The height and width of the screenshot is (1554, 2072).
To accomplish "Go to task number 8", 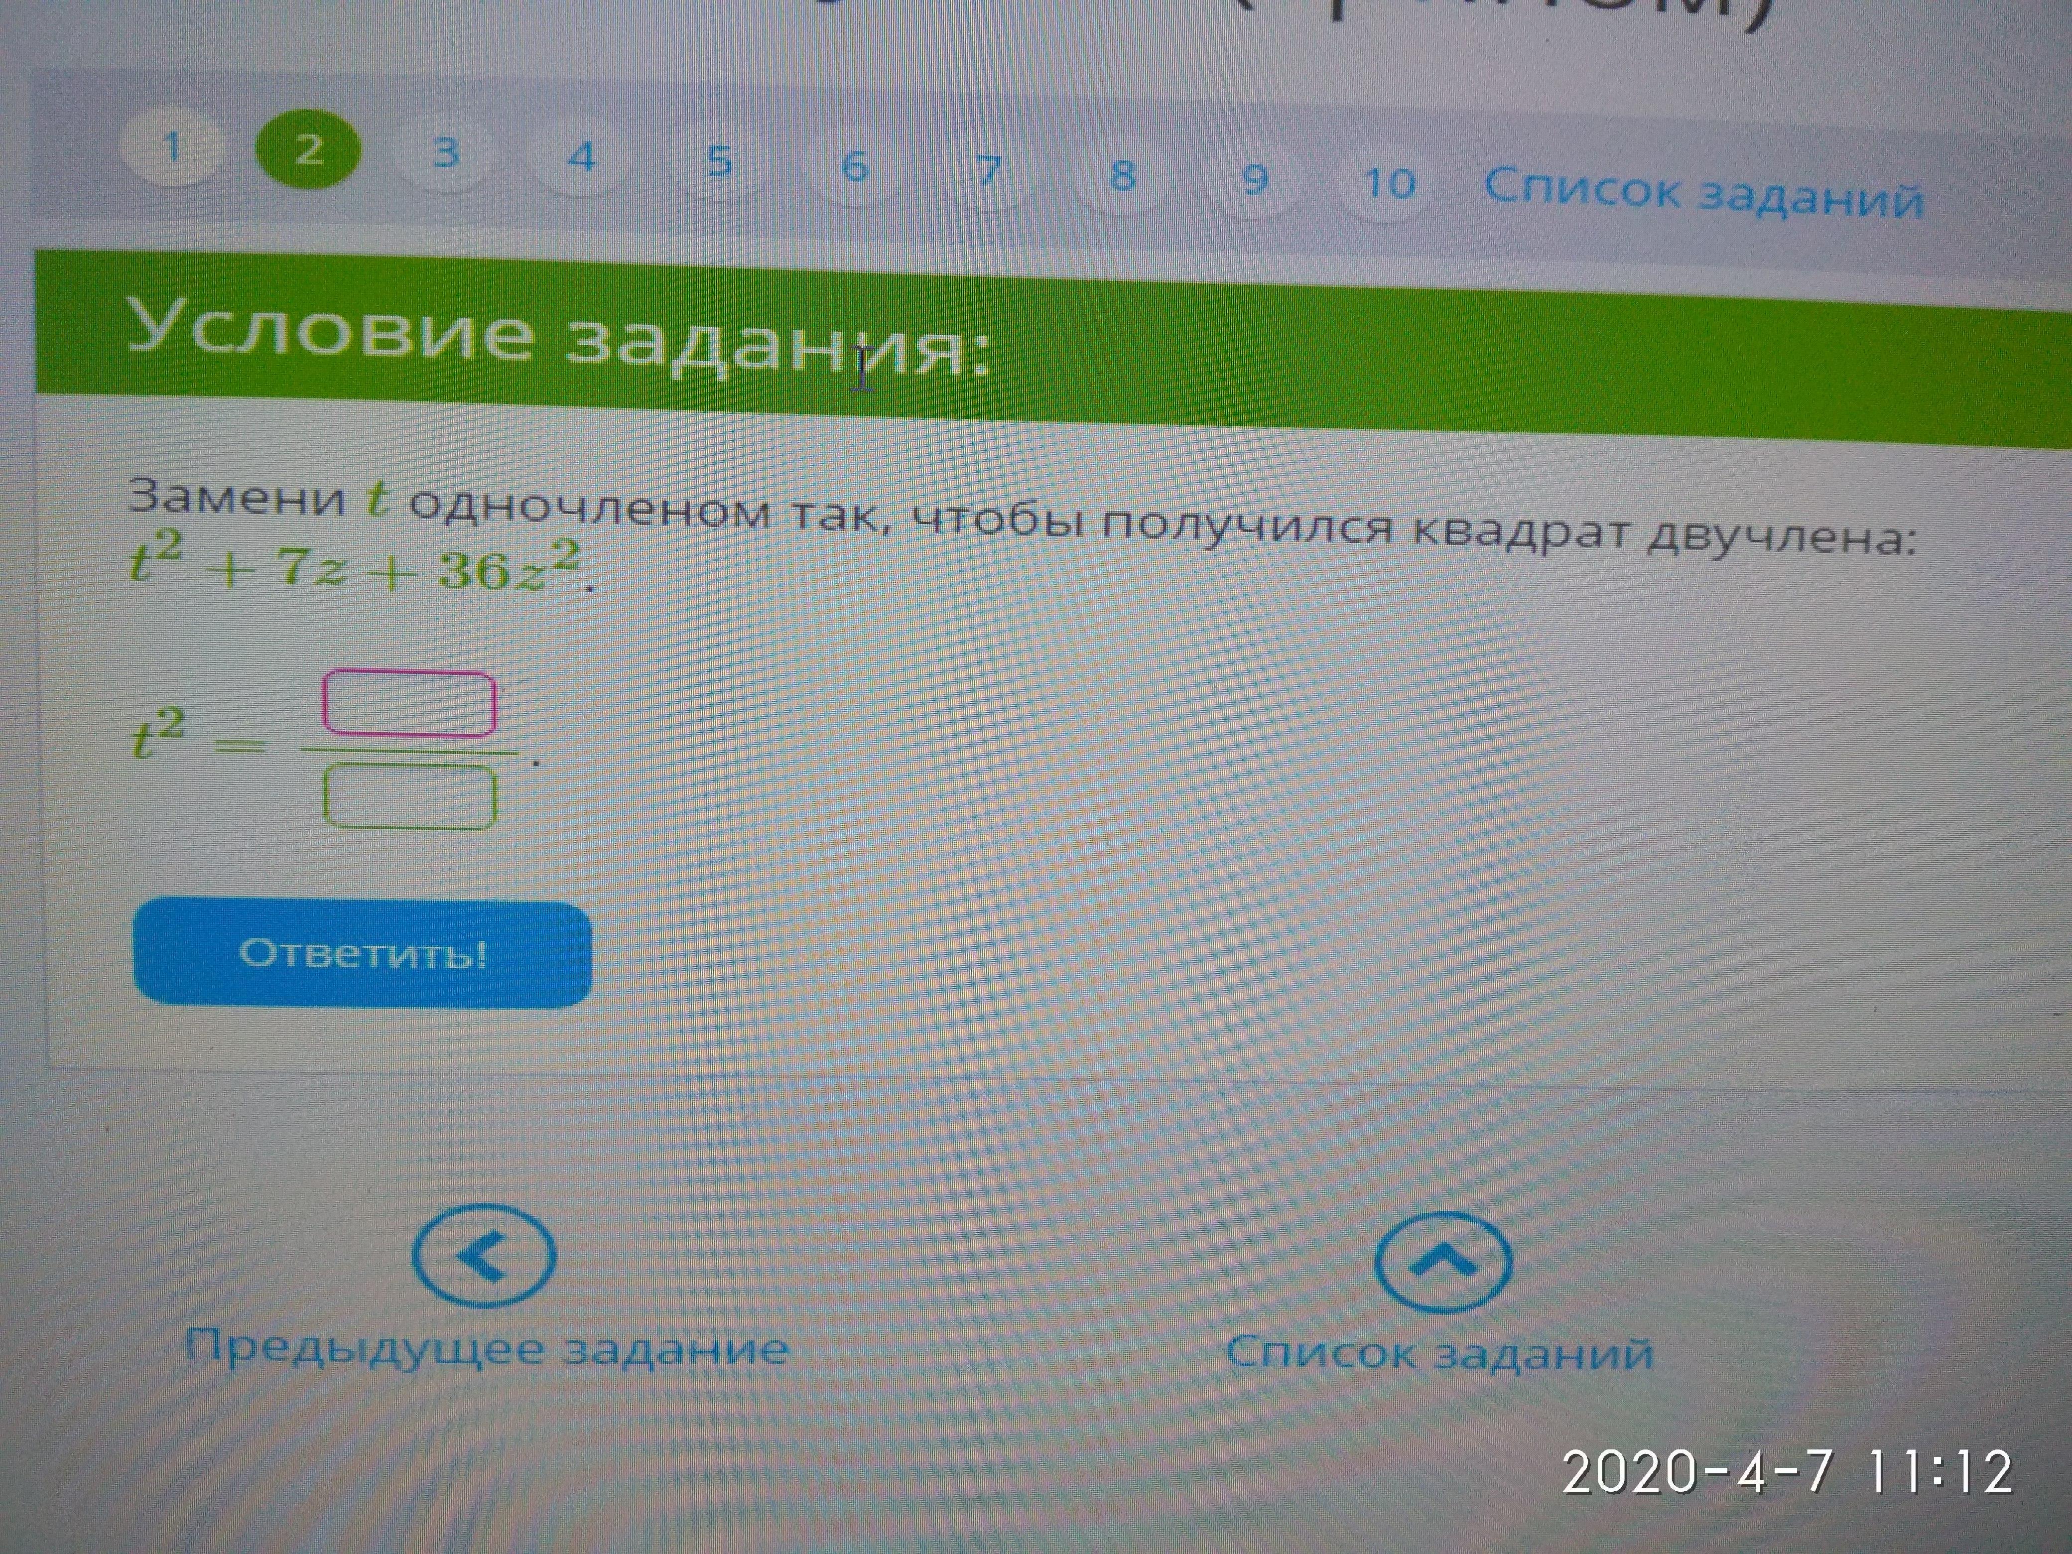I will (x=1122, y=176).
